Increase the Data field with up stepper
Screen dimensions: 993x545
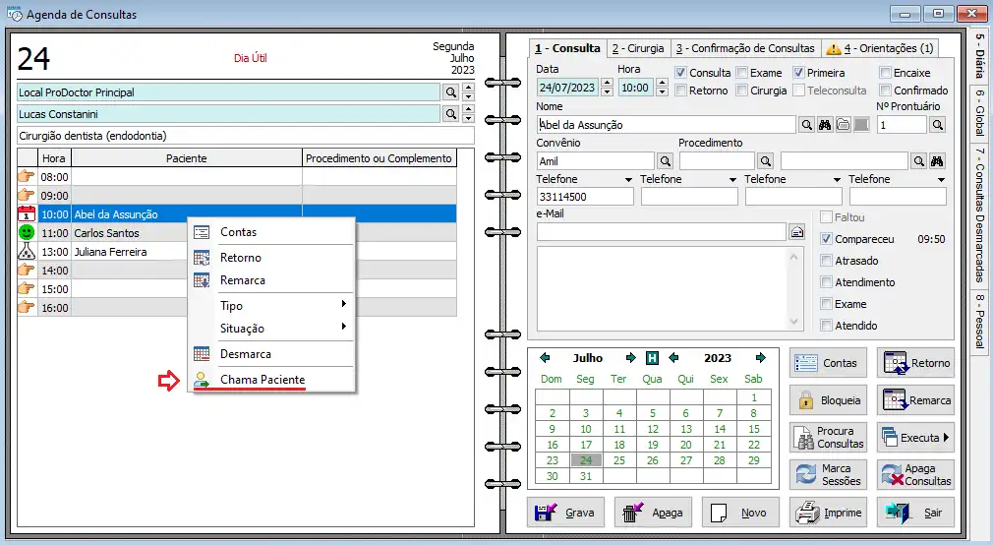click(607, 83)
